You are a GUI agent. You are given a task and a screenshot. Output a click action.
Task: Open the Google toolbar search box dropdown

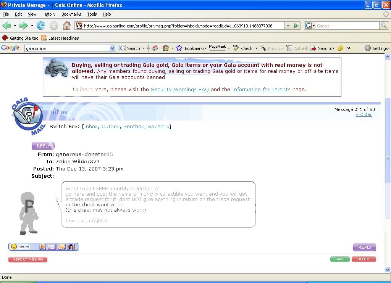tap(112, 48)
